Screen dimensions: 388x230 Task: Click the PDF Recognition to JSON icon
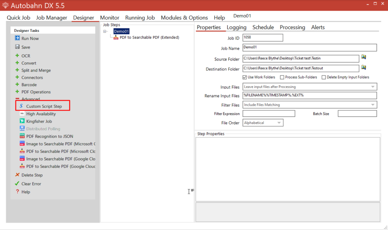pos(22,136)
